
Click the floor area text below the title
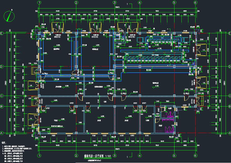(94, 160)
